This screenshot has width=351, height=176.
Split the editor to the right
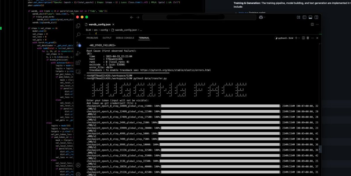[x=312, y=25]
